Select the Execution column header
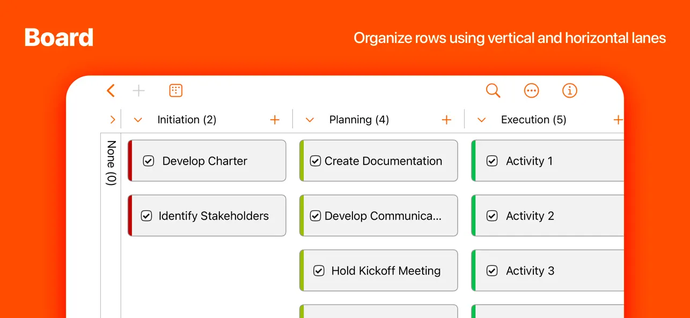Image resolution: width=690 pixels, height=318 pixels. click(533, 120)
